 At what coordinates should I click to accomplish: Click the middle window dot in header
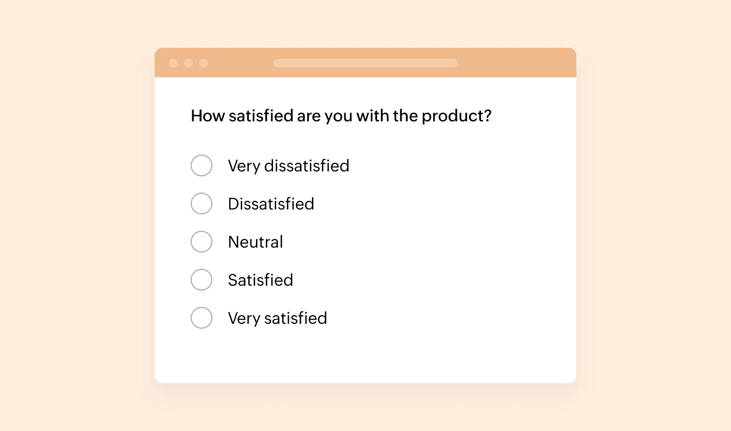click(x=188, y=63)
